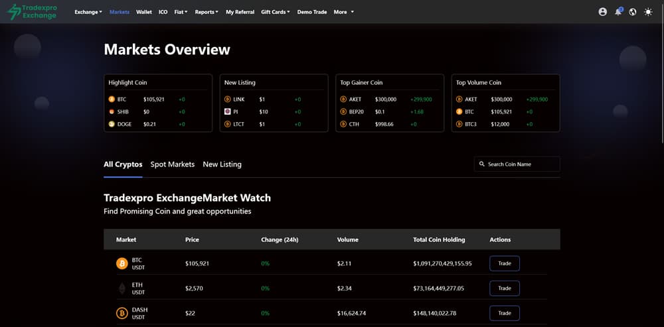Click the BTC price $105,921 table cell
664x327 pixels.
coord(197,263)
